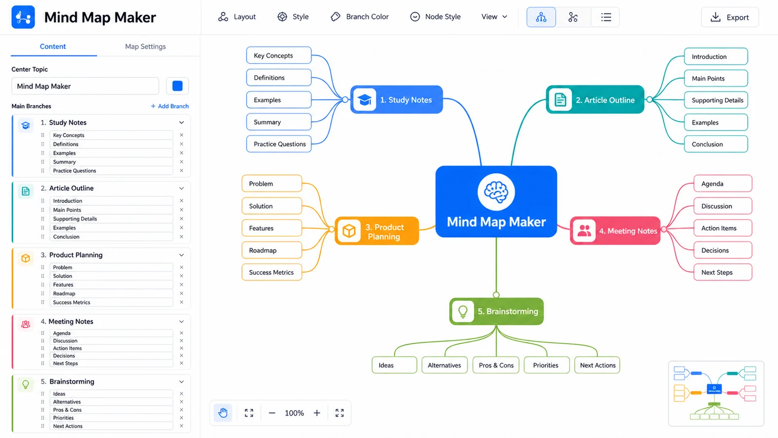Select the tree layout view icon
Screen dimensions: 778x438
[x=541, y=17]
